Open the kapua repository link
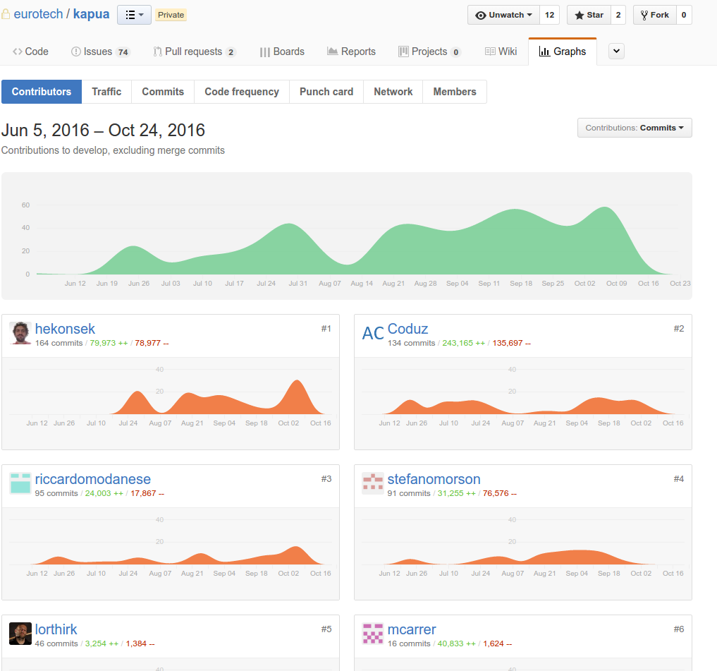This screenshot has height=671, width=717. coord(91,14)
